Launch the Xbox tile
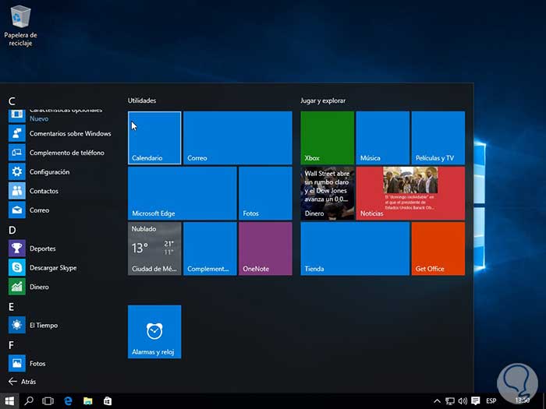The height and width of the screenshot is (409, 546). (327, 138)
